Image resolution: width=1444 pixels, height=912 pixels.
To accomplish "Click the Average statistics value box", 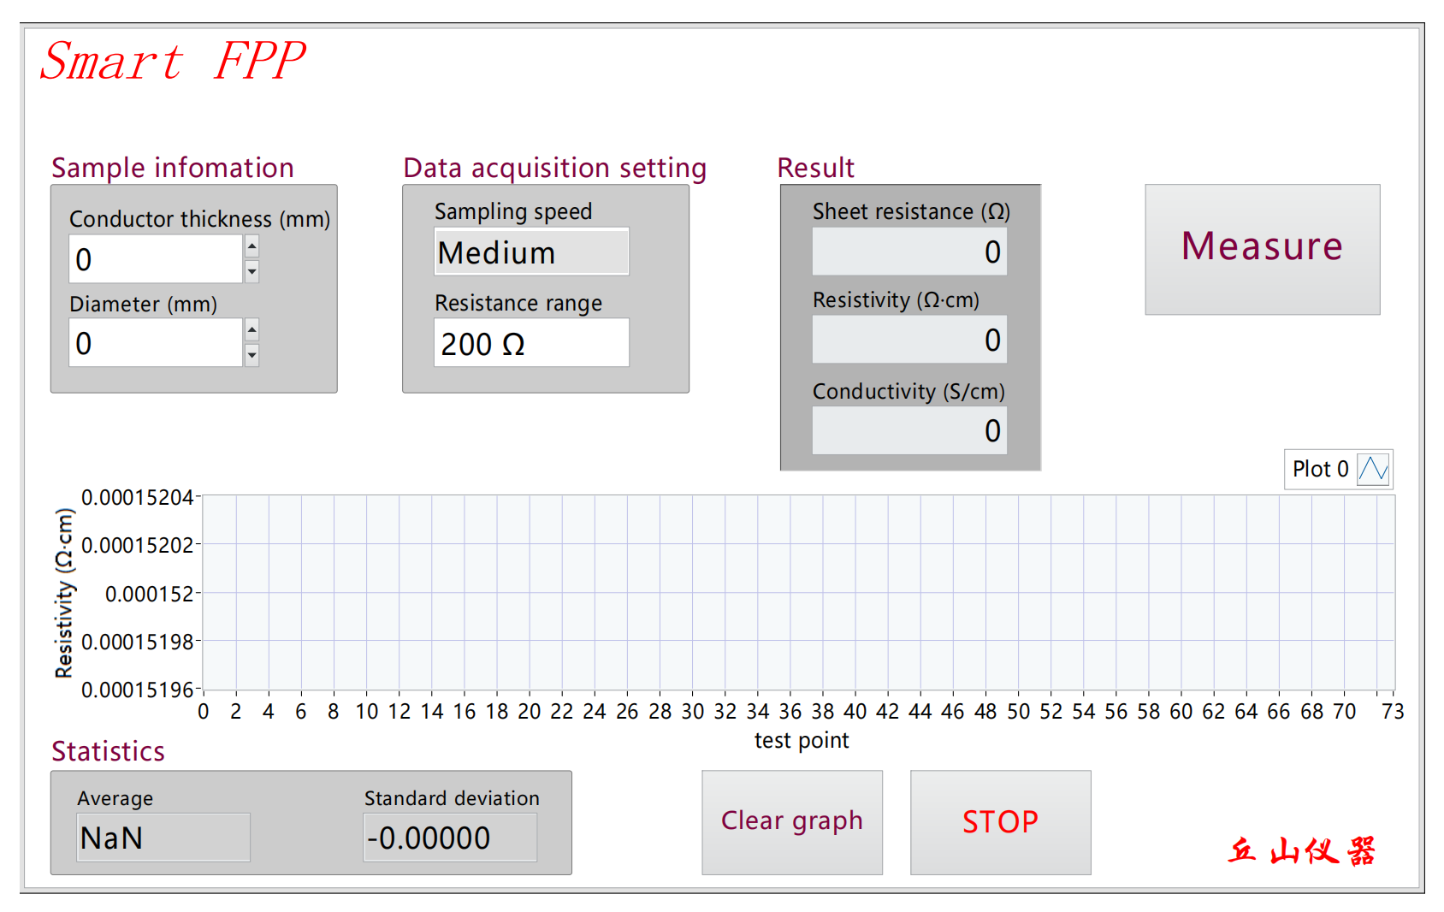I will point(163,838).
